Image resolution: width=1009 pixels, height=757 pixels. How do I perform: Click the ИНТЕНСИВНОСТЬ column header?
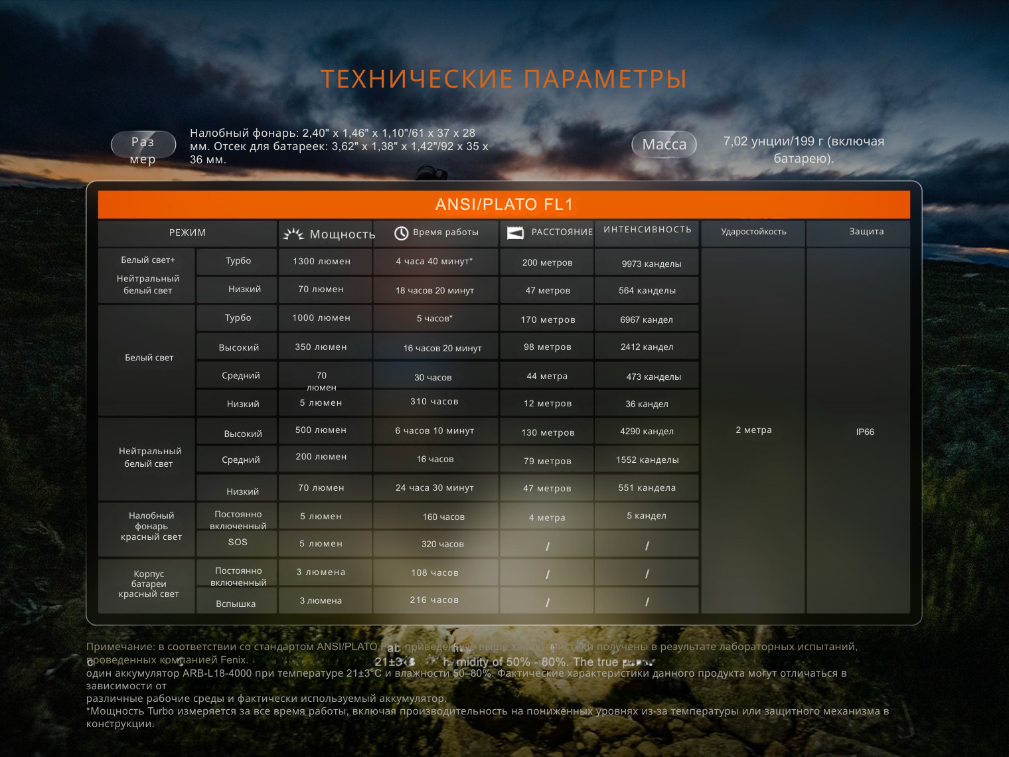647,230
